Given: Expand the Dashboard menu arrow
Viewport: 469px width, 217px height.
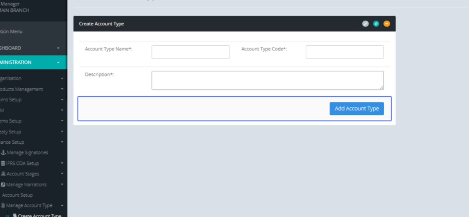Looking at the screenshot, I should tap(58, 48).
